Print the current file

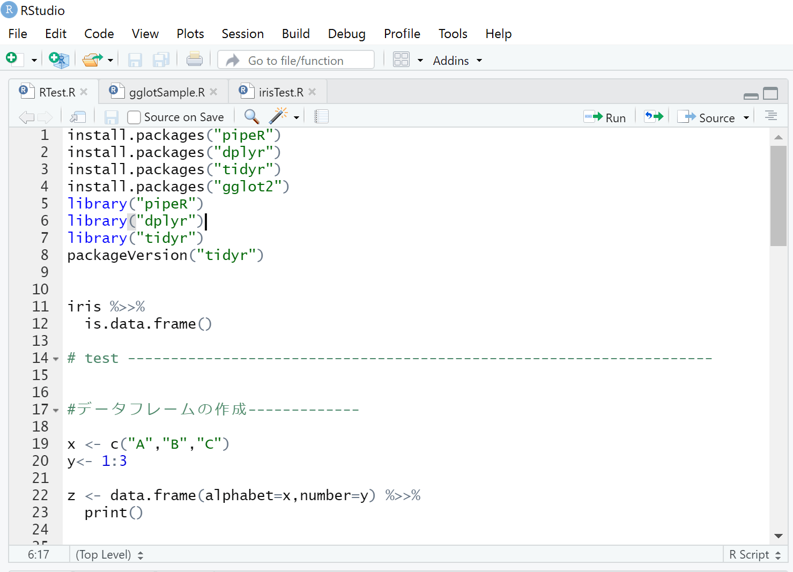point(194,59)
